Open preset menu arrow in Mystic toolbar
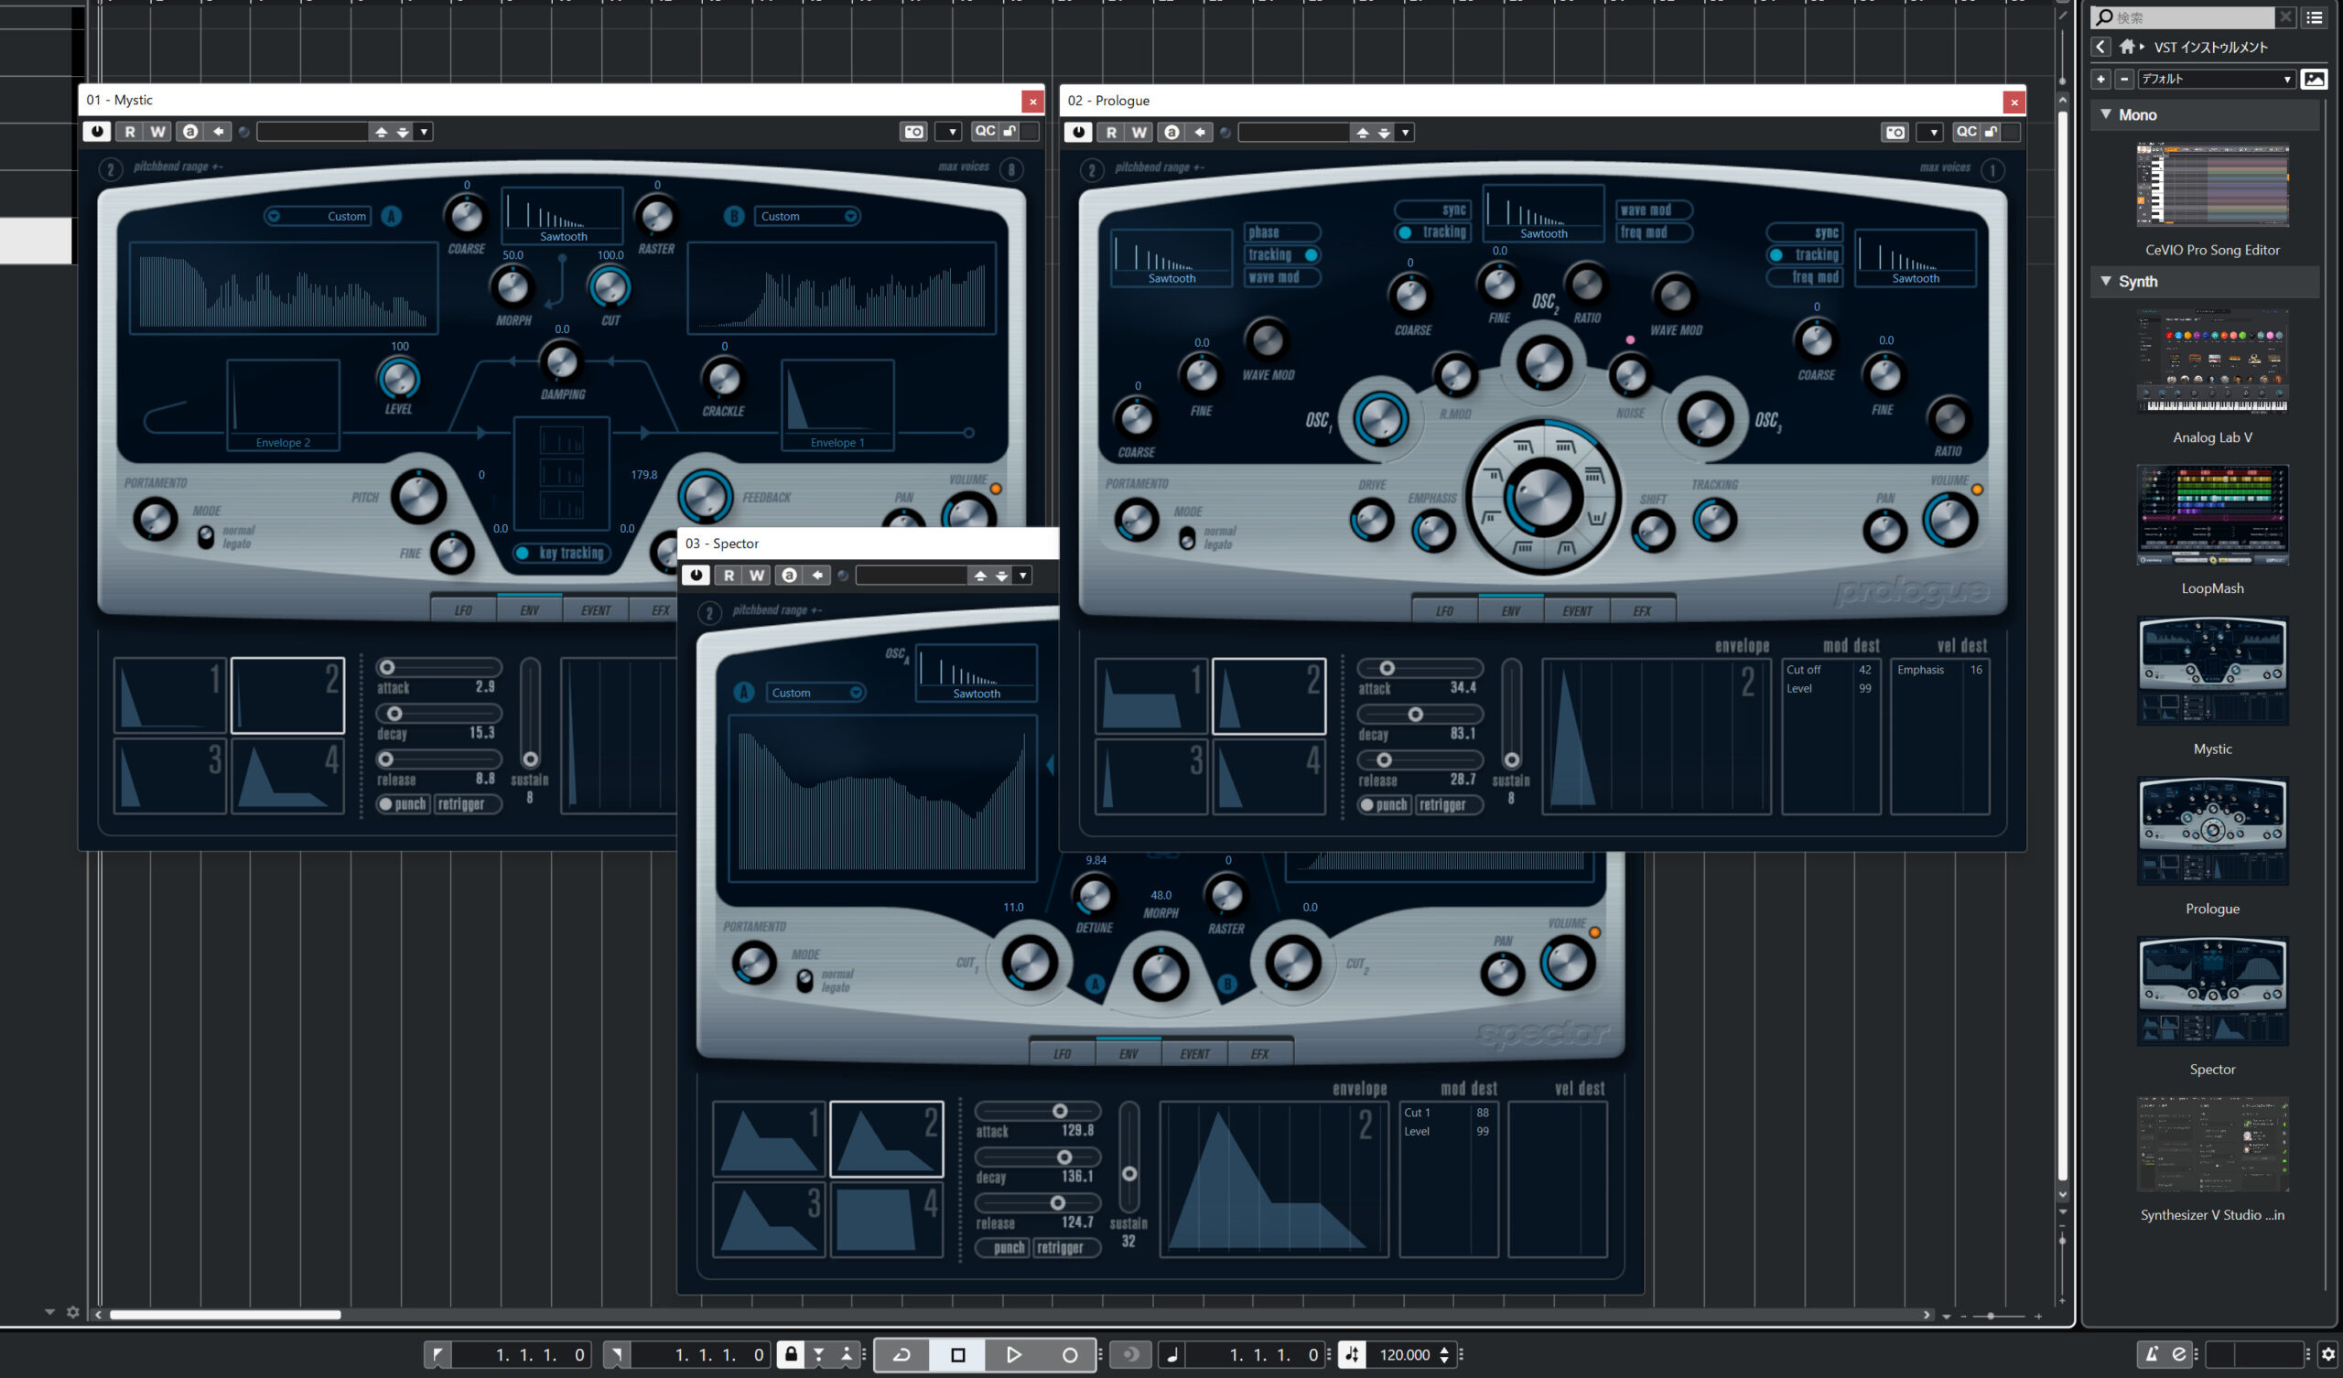This screenshot has height=1378, width=2343. pos(424,132)
